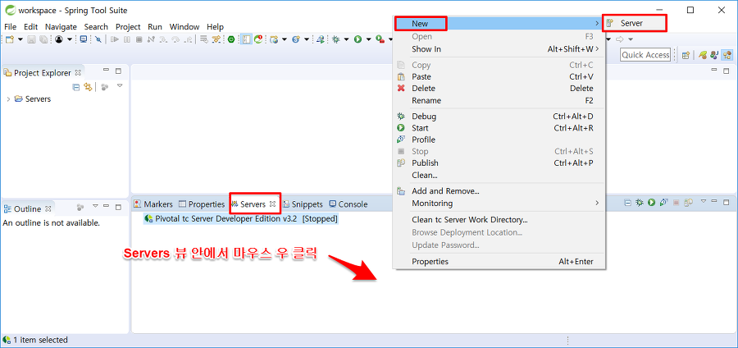This screenshot has width=738, height=348.
Task: Click Collapse All icon in Project Explorer
Action: 75,87
